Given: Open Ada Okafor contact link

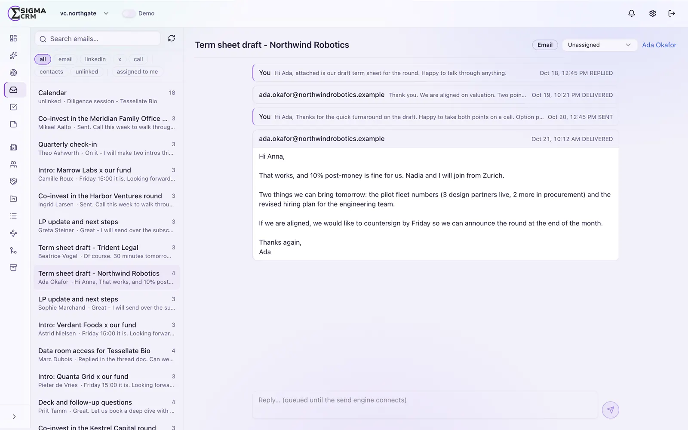Looking at the screenshot, I should click(x=659, y=45).
